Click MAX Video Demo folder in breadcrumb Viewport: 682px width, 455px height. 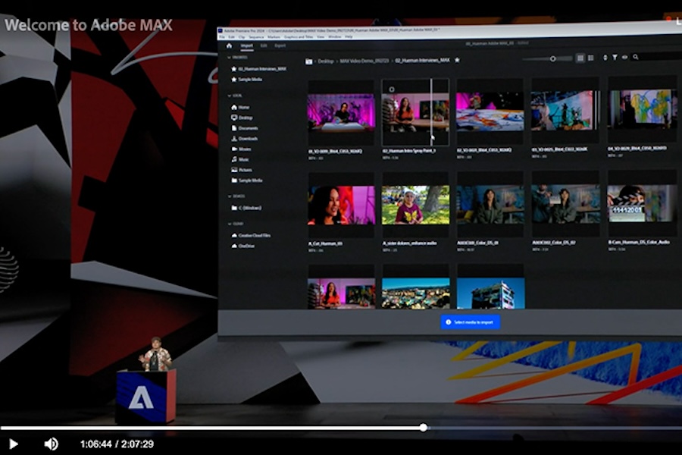[364, 61]
